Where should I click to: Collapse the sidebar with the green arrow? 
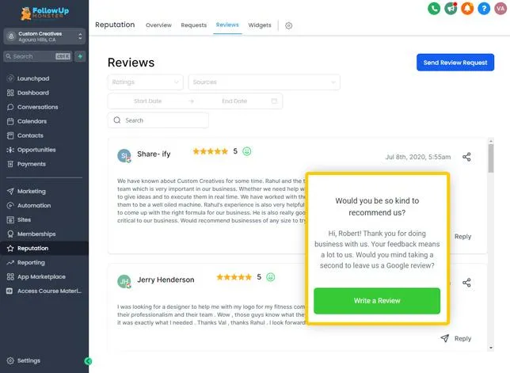pos(88,361)
